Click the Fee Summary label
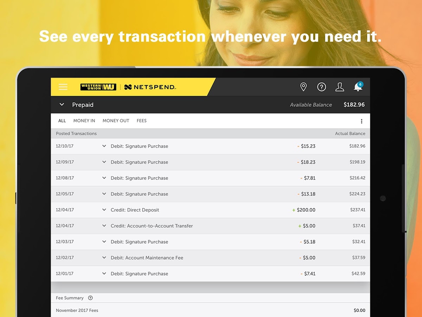The height and width of the screenshot is (317, 422). [x=70, y=298]
